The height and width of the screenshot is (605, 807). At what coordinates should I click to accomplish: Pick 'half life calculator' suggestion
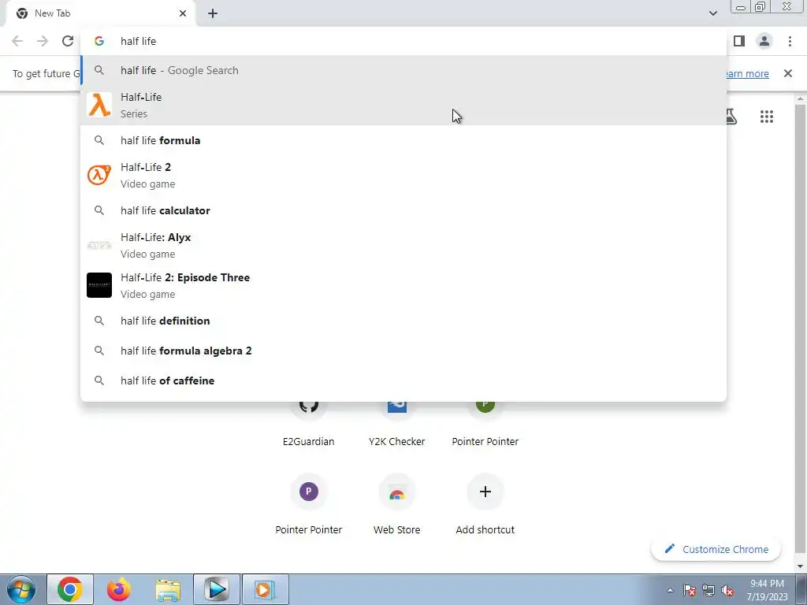[403, 210]
